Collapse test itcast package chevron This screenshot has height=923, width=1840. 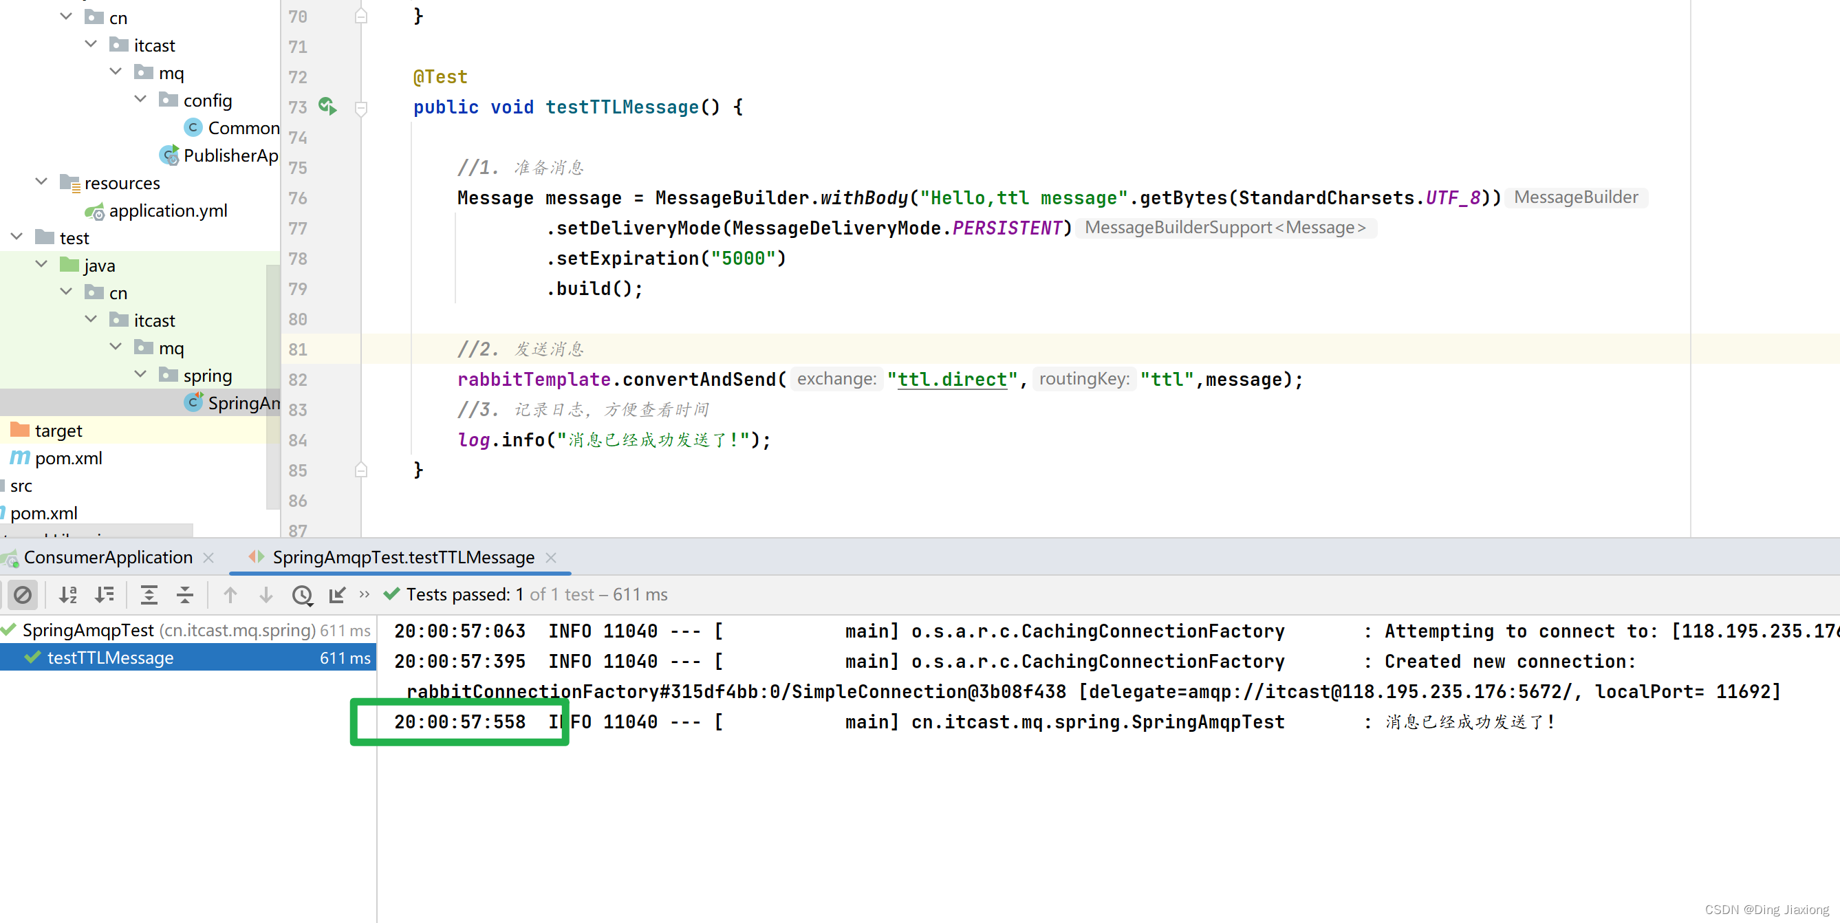click(x=91, y=319)
